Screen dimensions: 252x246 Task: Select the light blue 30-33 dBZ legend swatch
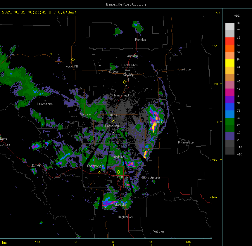coord(230,114)
